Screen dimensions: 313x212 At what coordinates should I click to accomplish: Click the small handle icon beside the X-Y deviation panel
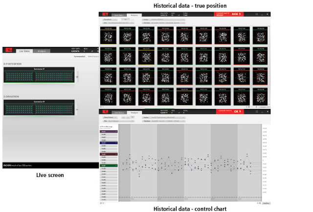pyautogui.click(x=77, y=77)
